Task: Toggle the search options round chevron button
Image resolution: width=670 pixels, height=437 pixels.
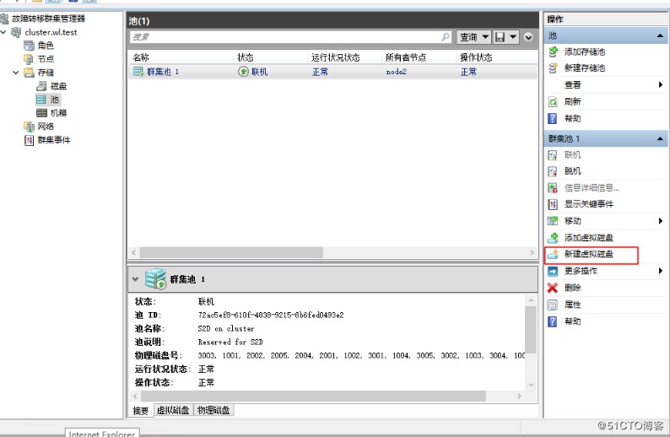Action: tap(528, 37)
